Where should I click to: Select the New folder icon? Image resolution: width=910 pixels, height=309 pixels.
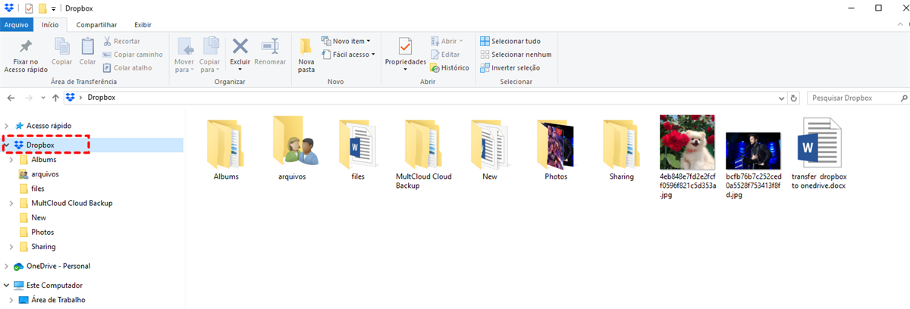tap(489, 142)
